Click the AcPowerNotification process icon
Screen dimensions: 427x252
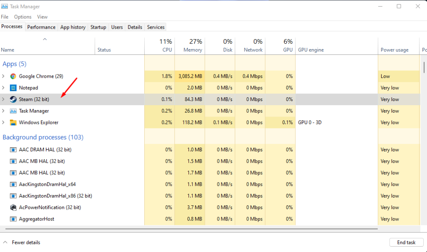pos(13,208)
